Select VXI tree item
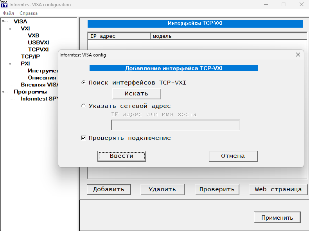The image size is (309, 231). pos(25,28)
